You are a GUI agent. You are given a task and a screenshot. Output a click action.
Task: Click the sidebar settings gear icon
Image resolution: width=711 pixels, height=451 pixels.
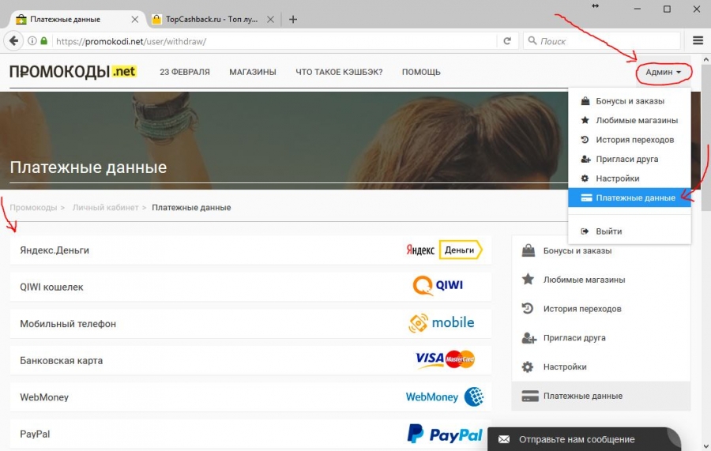528,366
